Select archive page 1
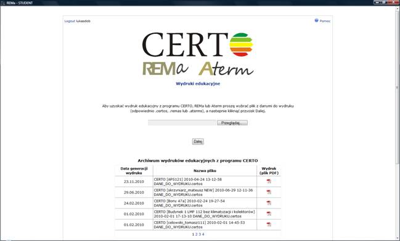The width and height of the screenshot is (400, 241). pos(193,234)
